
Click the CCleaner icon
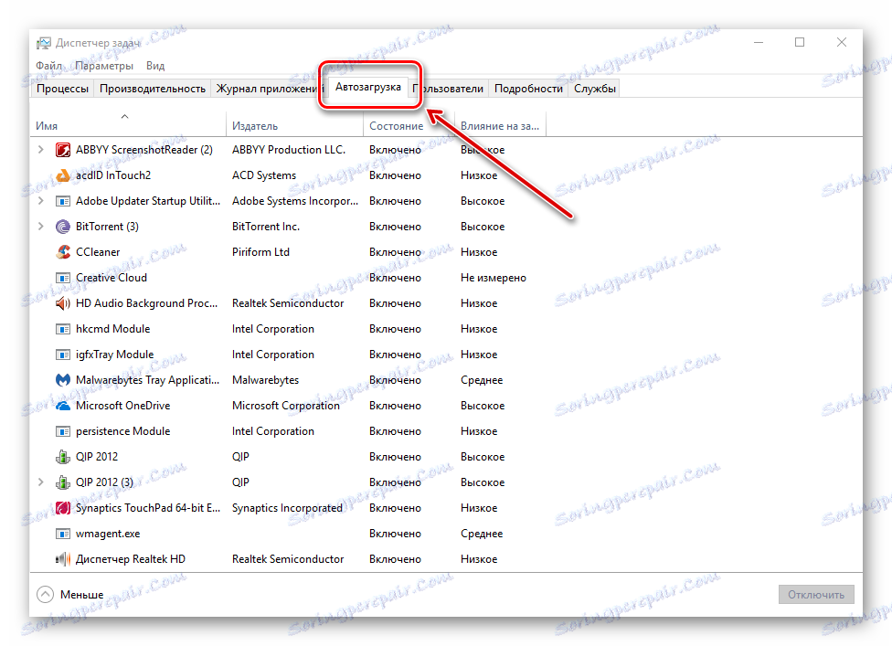coord(62,252)
